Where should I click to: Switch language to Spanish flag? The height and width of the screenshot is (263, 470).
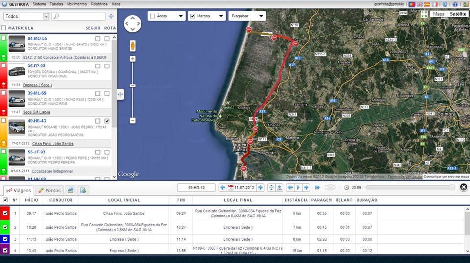pos(427,4)
